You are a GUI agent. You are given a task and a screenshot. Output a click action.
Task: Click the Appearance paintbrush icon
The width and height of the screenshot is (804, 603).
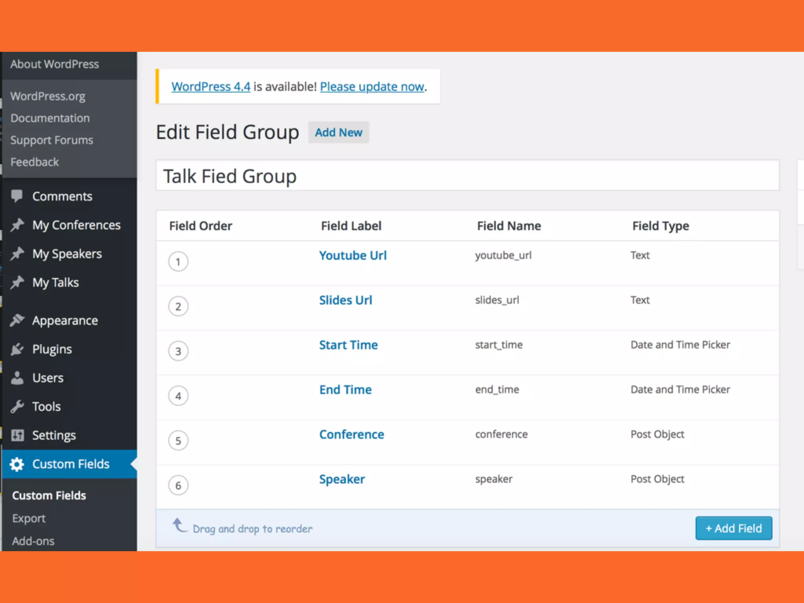tap(17, 320)
